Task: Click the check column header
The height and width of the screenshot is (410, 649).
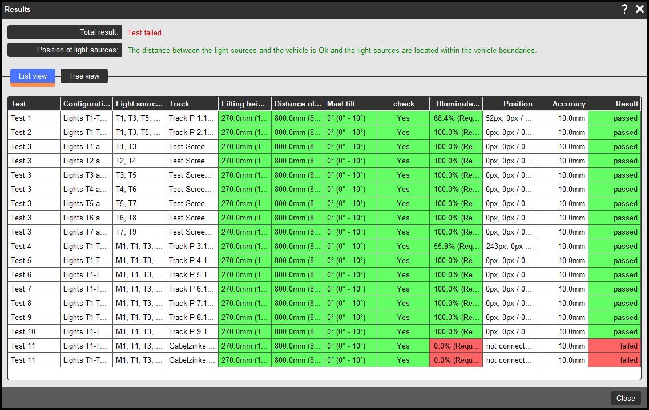Action: pos(403,104)
